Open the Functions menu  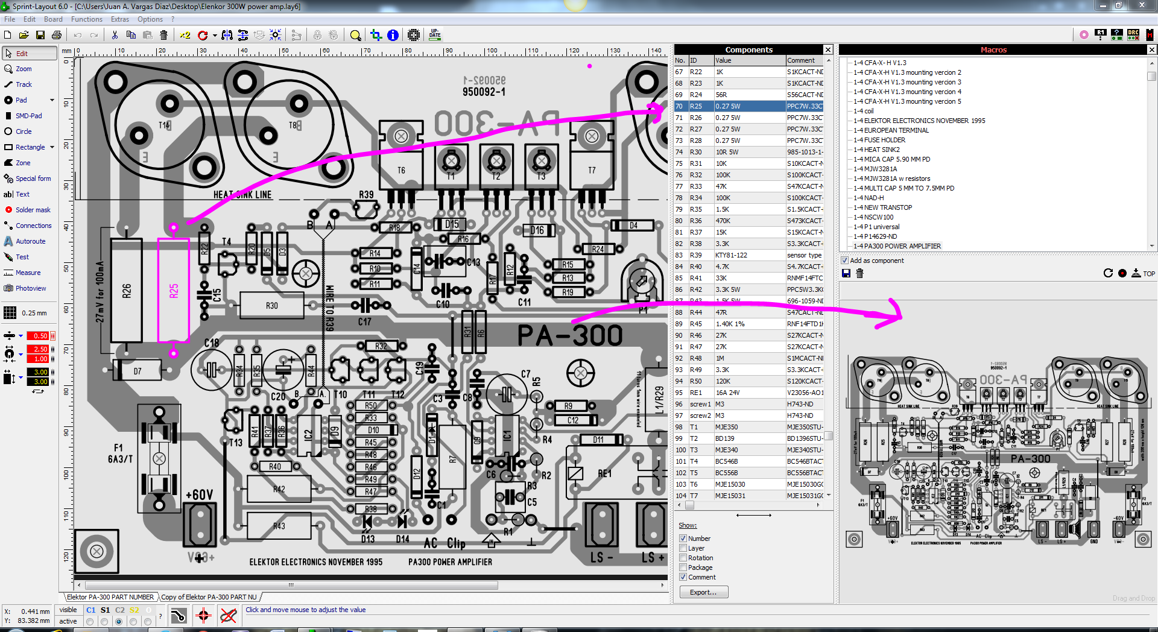tap(87, 19)
